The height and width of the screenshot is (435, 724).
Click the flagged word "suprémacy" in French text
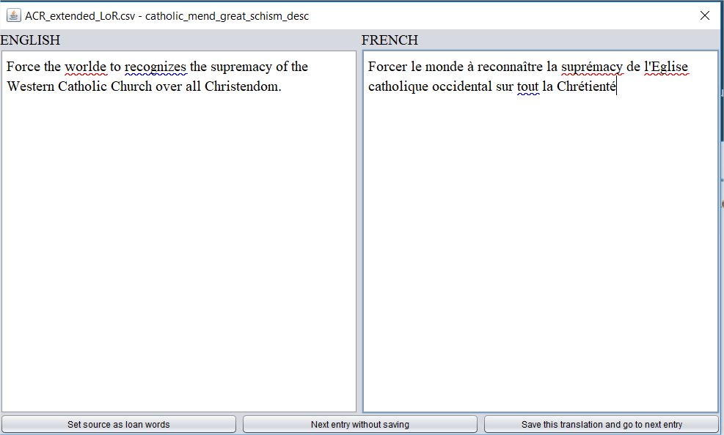click(x=591, y=67)
